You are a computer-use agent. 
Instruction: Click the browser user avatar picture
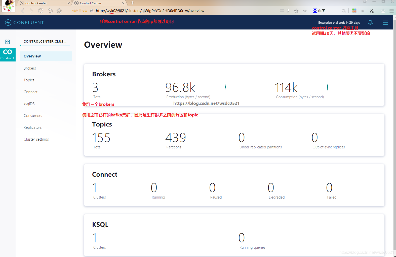point(8,6)
